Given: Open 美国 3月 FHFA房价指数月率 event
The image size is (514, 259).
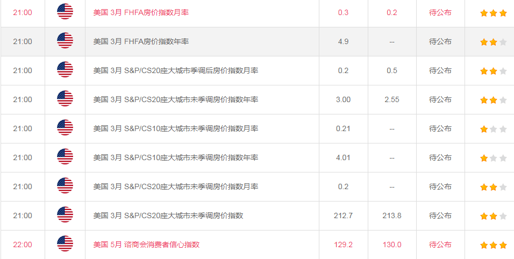Looking at the screenshot, I should click(141, 12).
